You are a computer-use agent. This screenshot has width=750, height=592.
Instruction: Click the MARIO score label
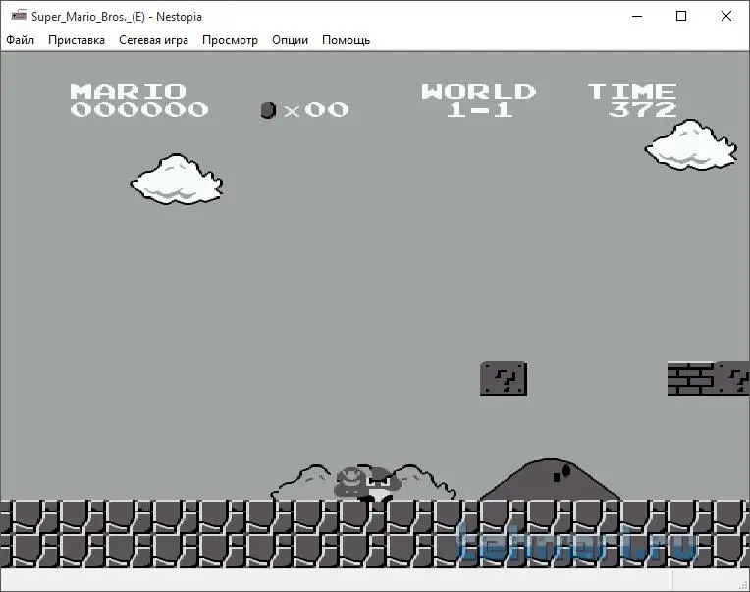coord(129,92)
